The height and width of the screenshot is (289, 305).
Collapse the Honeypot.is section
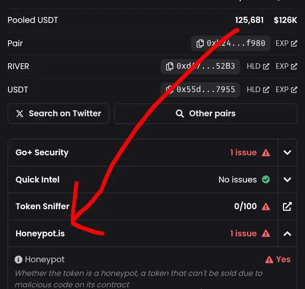[287, 233]
